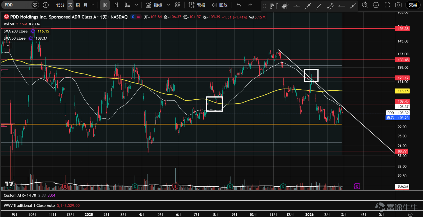The height and width of the screenshot is (217, 423).
Task: Switch to the 周 weekly interval
Action: (x=78, y=5)
